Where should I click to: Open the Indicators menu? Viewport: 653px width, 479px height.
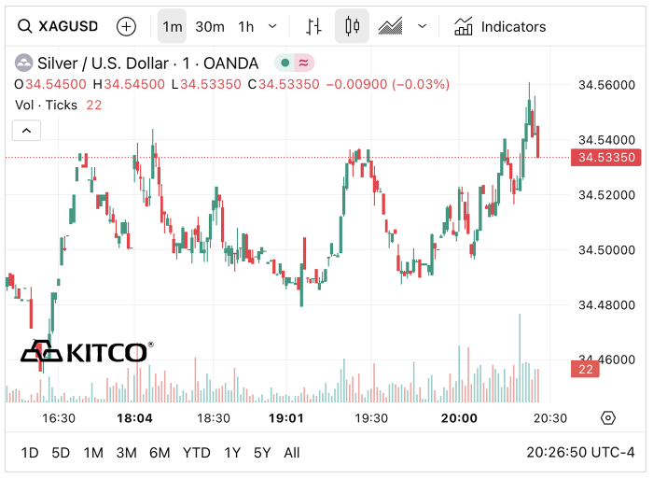[499, 27]
